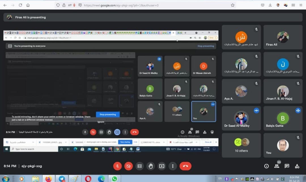This screenshot has height=182, width=306.
Task: Show the participants list with 20 badge
Action: [277, 166]
